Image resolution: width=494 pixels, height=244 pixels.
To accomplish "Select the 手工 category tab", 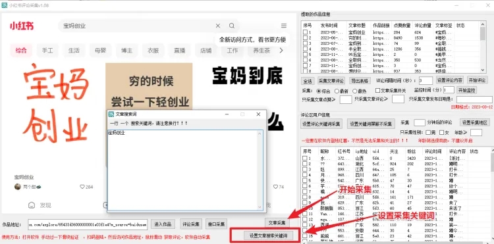I will tap(47, 50).
